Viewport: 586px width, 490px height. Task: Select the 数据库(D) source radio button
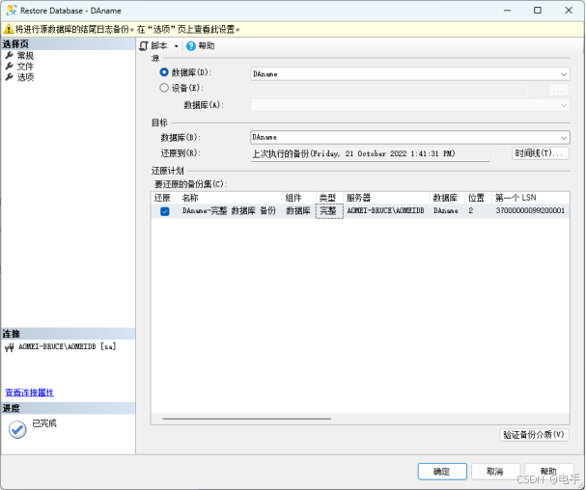coord(164,72)
